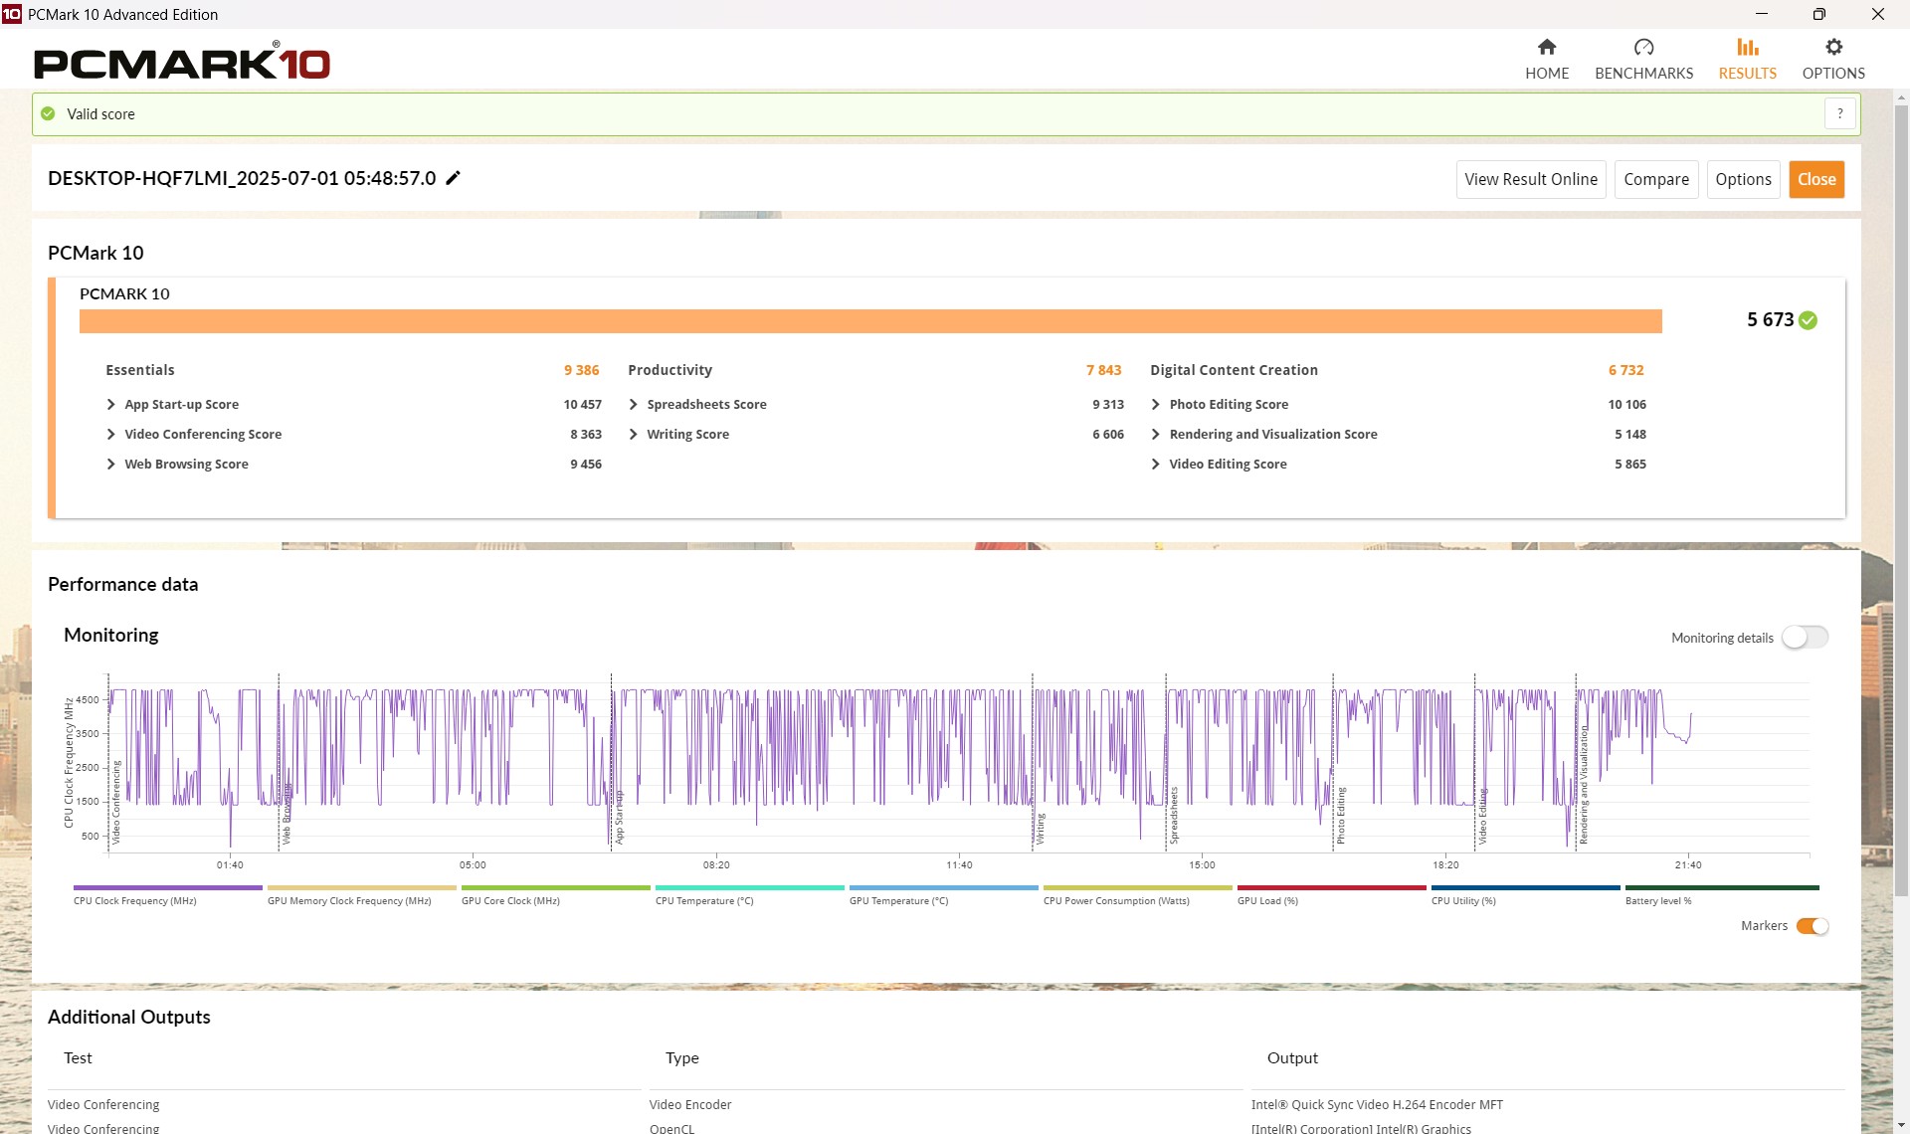Expand Writing Score
The height and width of the screenshot is (1134, 1910).
point(633,435)
